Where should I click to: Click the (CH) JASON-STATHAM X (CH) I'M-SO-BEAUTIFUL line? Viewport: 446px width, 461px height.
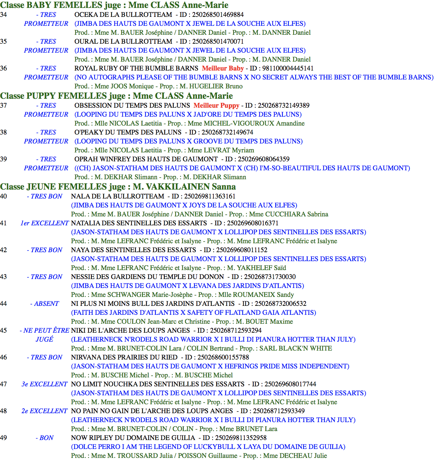(242, 168)
